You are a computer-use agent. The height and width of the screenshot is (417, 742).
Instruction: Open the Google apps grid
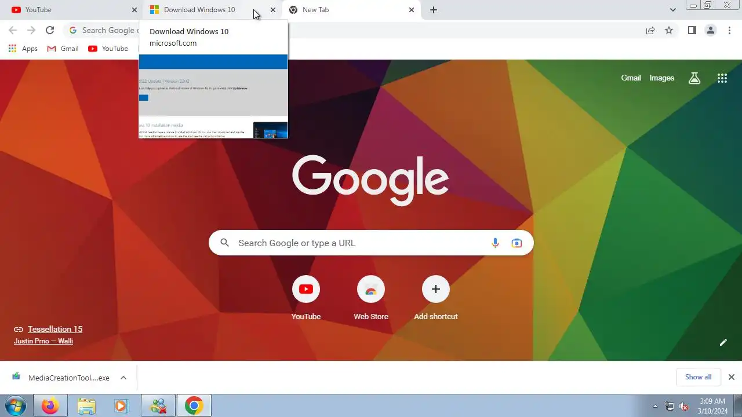(x=722, y=78)
